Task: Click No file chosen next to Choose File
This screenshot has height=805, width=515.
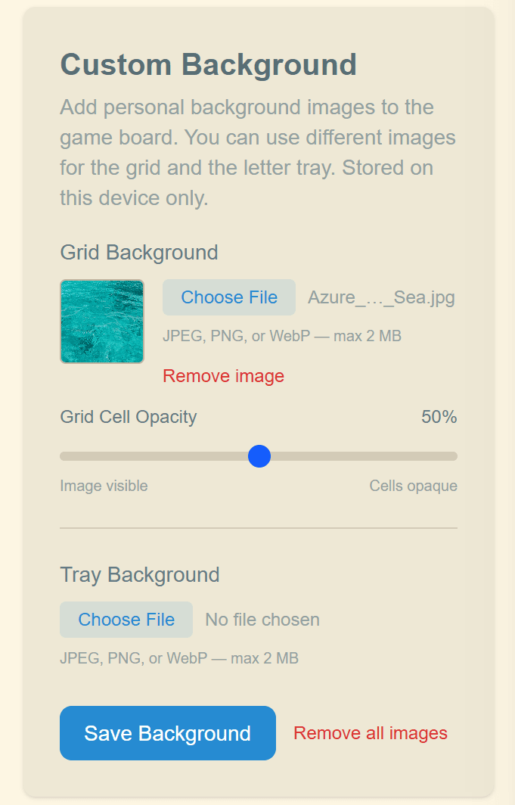Action: [262, 619]
